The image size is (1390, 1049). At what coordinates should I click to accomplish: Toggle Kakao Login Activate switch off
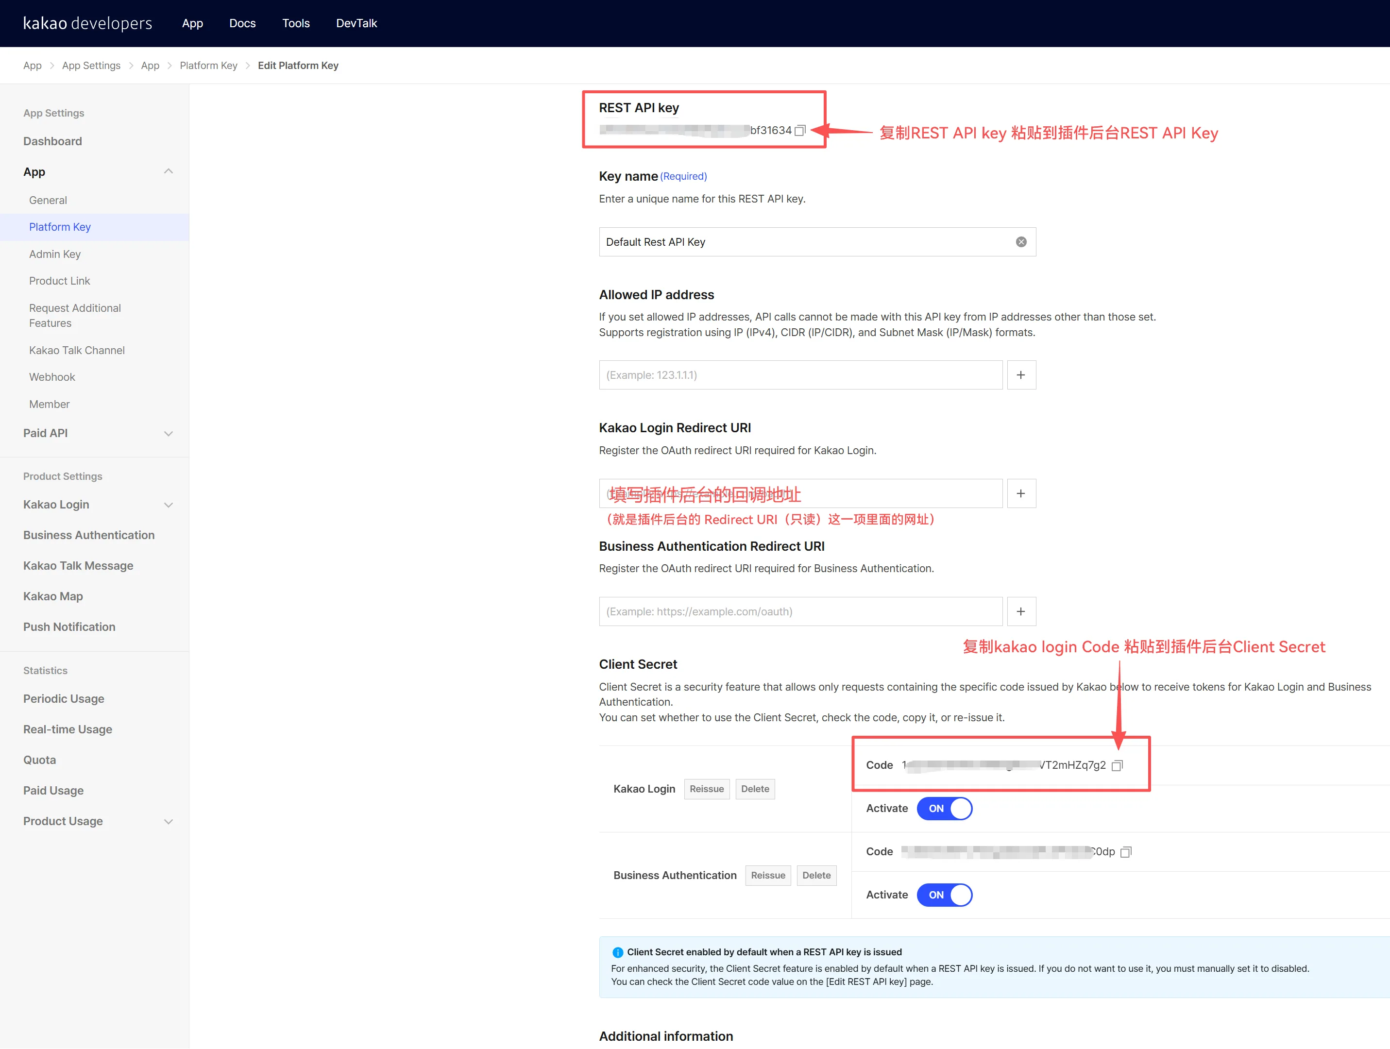point(945,809)
